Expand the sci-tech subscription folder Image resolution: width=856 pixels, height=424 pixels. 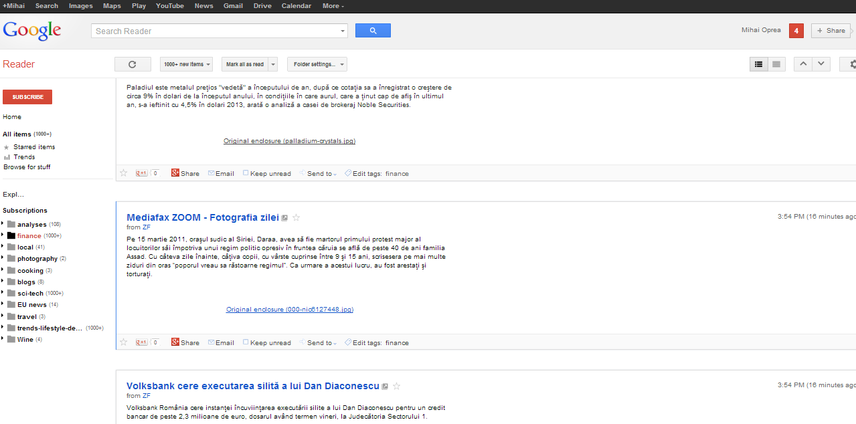pyautogui.click(x=3, y=293)
